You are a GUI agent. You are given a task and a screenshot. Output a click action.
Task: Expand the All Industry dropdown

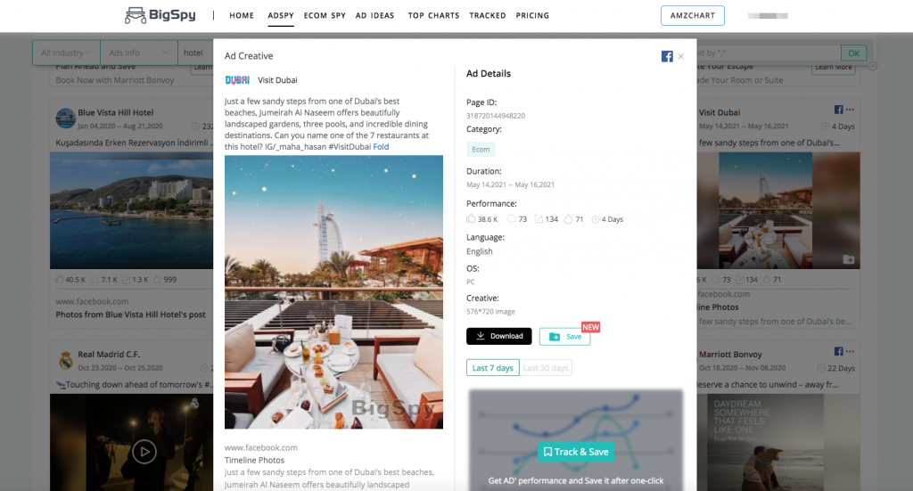(x=66, y=53)
